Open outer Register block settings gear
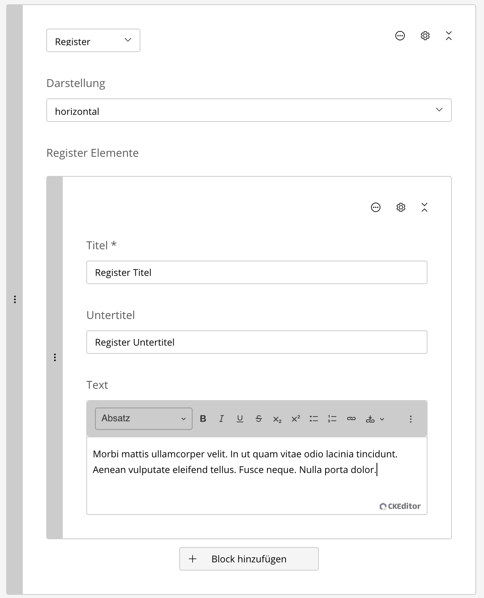This screenshot has width=484, height=598. pyautogui.click(x=425, y=36)
